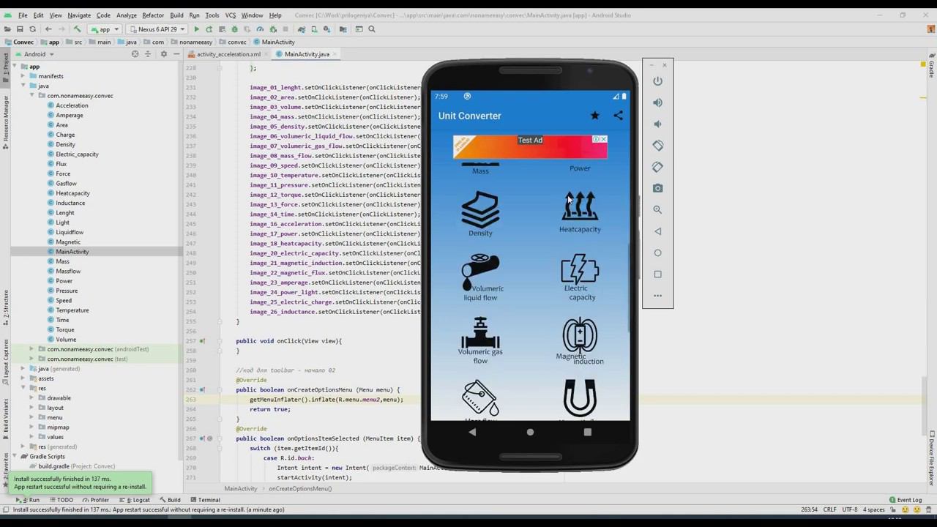
Task: Open the Profiler tool window
Action: pyautogui.click(x=95, y=500)
